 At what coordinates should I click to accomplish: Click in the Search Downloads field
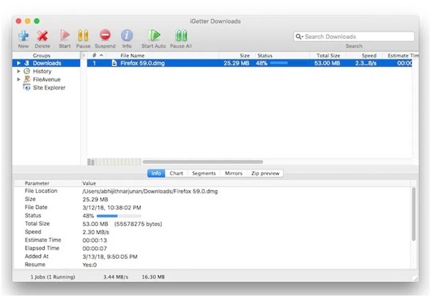pos(354,37)
